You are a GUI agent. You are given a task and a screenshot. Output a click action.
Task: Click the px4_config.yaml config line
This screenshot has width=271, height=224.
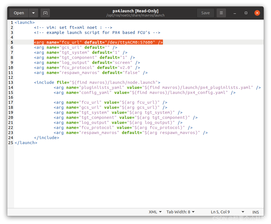(145, 93)
